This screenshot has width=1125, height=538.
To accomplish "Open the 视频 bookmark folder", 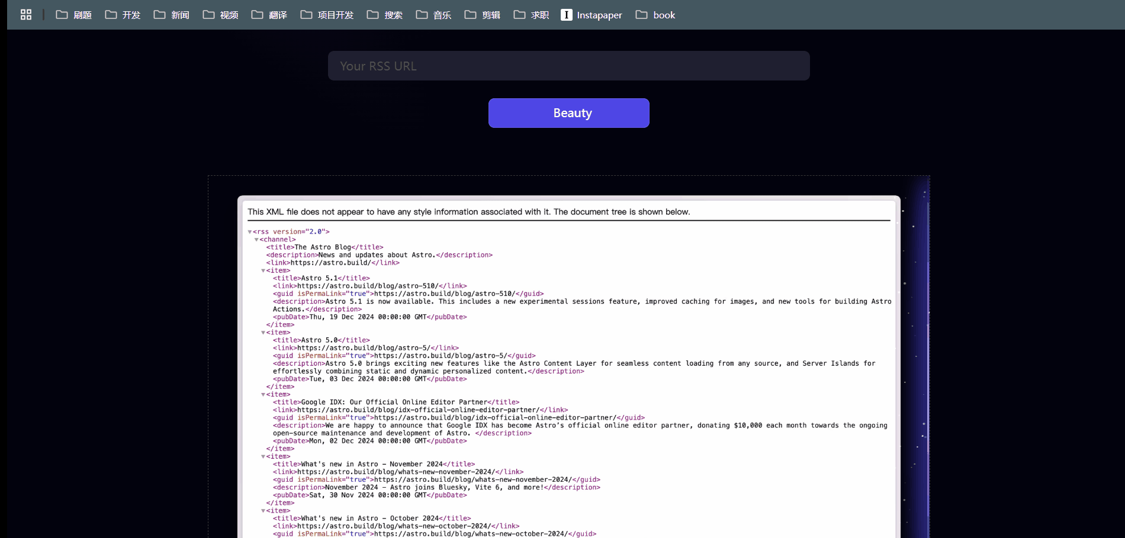I will (221, 15).
